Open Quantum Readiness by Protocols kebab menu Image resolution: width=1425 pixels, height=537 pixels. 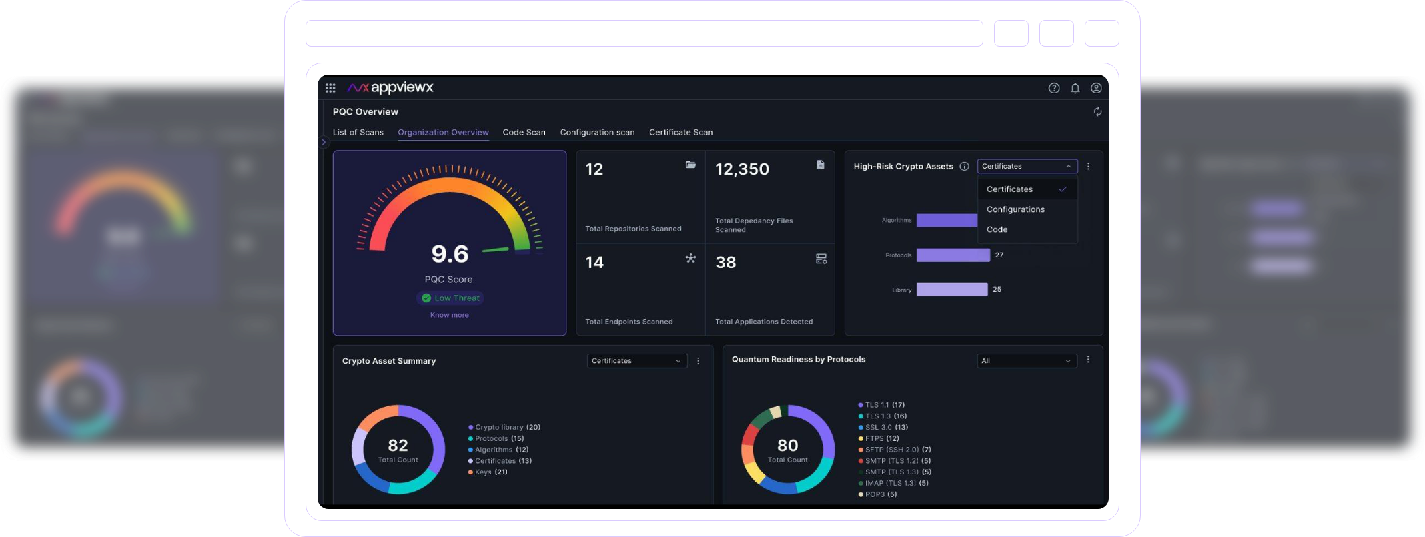point(1088,360)
